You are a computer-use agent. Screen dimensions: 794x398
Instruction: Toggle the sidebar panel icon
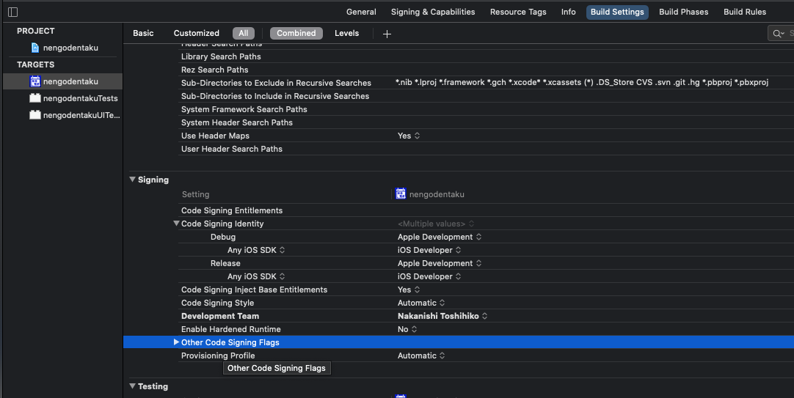(x=13, y=12)
